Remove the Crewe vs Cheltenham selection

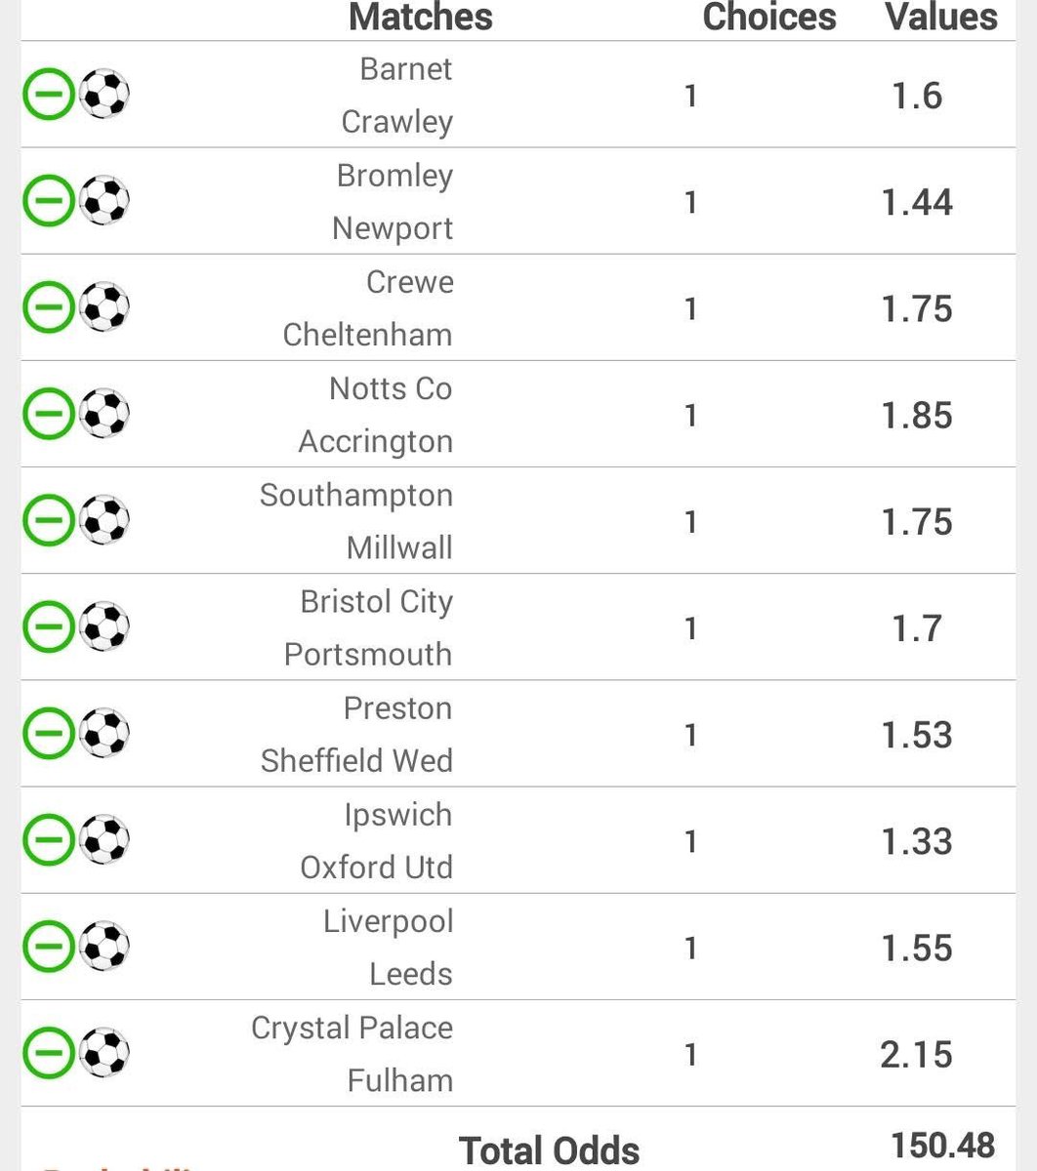[48, 307]
